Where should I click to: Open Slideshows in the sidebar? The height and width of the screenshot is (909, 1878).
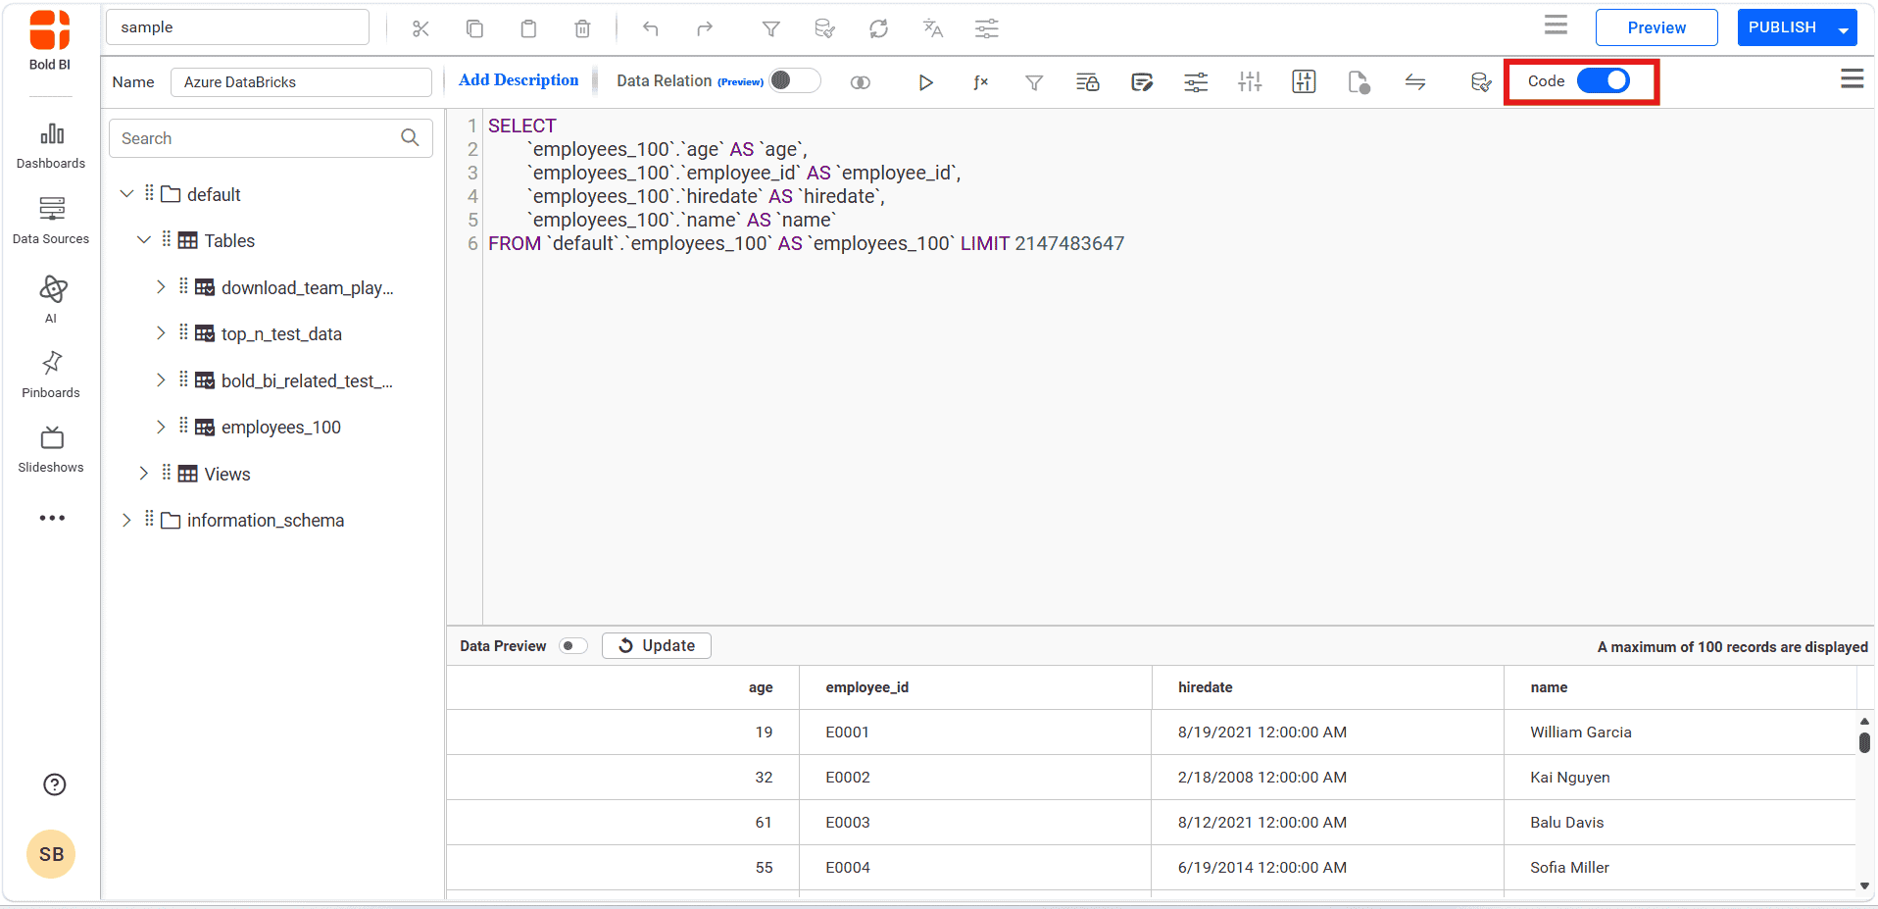(51, 449)
